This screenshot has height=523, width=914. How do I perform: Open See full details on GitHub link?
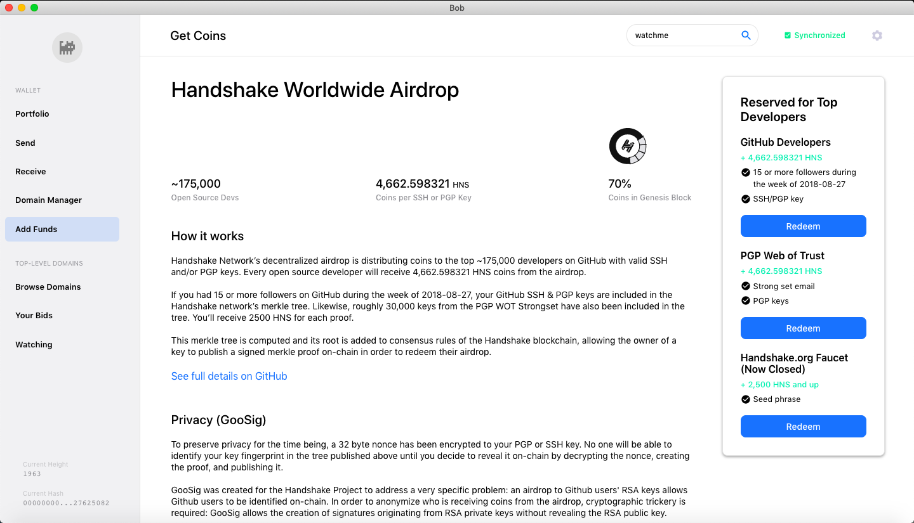tap(229, 376)
